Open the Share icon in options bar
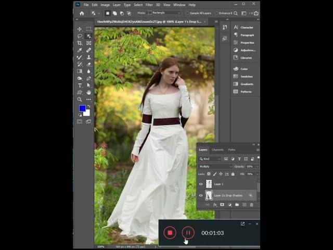The image size is (333, 250). pos(256,13)
